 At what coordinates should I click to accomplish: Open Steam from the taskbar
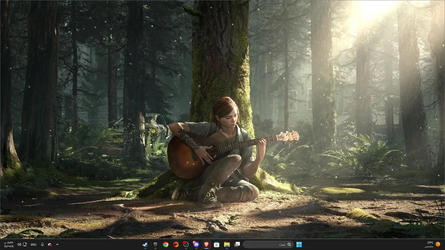click(145, 244)
